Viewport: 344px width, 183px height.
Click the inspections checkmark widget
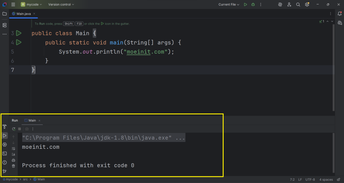321,21
